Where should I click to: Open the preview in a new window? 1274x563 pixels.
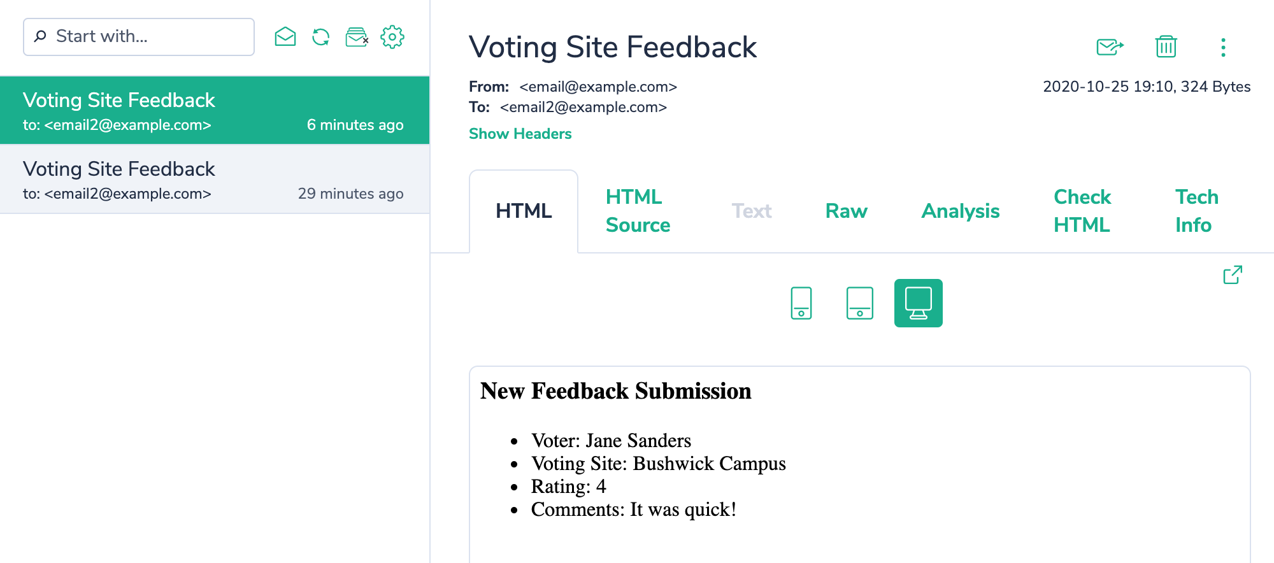tap(1233, 274)
